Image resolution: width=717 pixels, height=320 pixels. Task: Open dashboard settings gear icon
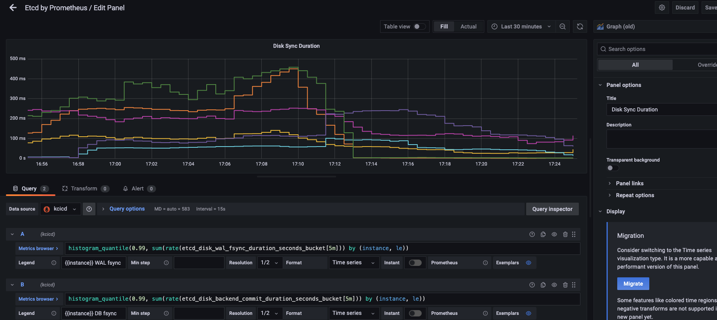(662, 8)
